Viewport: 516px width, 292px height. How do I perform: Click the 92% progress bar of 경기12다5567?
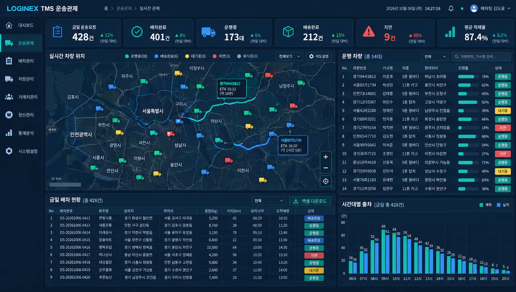468,102
